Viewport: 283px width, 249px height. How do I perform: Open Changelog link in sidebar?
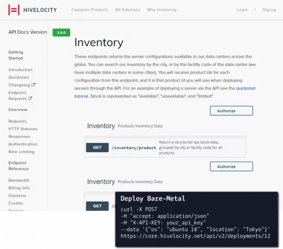19,85
